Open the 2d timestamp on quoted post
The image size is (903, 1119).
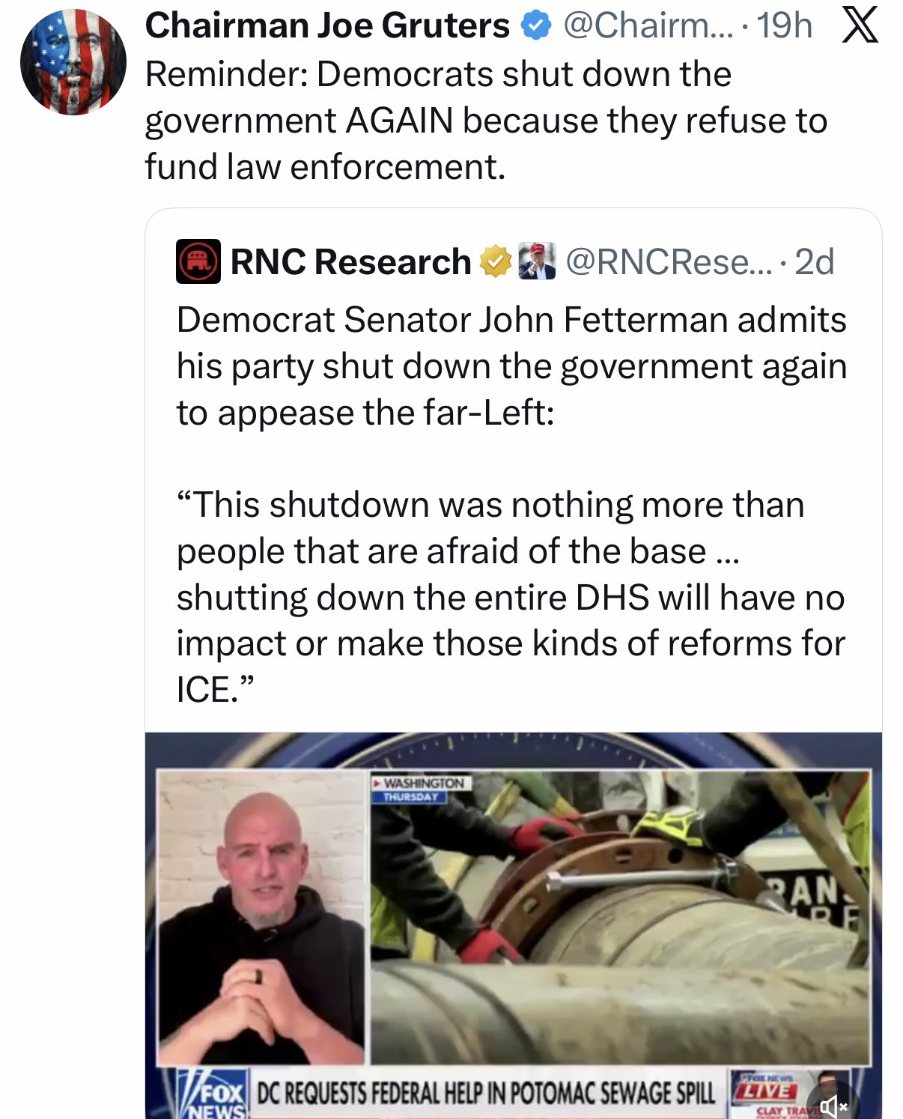click(x=814, y=261)
